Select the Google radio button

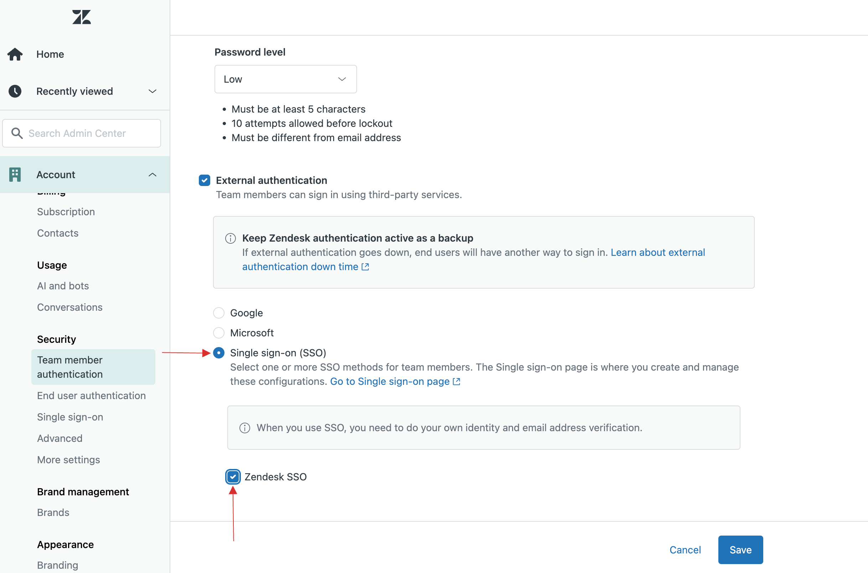[219, 313]
